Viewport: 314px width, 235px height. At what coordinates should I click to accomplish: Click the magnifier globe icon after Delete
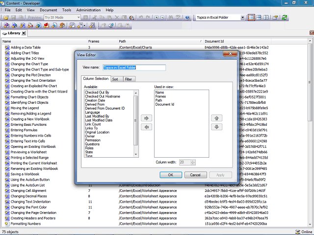coord(131,18)
